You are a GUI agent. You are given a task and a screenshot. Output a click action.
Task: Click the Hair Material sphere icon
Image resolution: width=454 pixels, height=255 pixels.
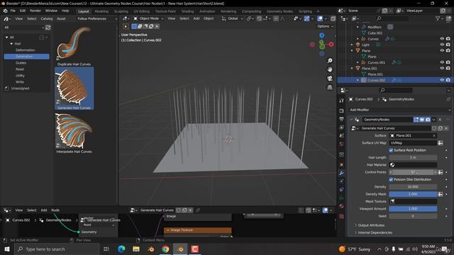pos(392,165)
